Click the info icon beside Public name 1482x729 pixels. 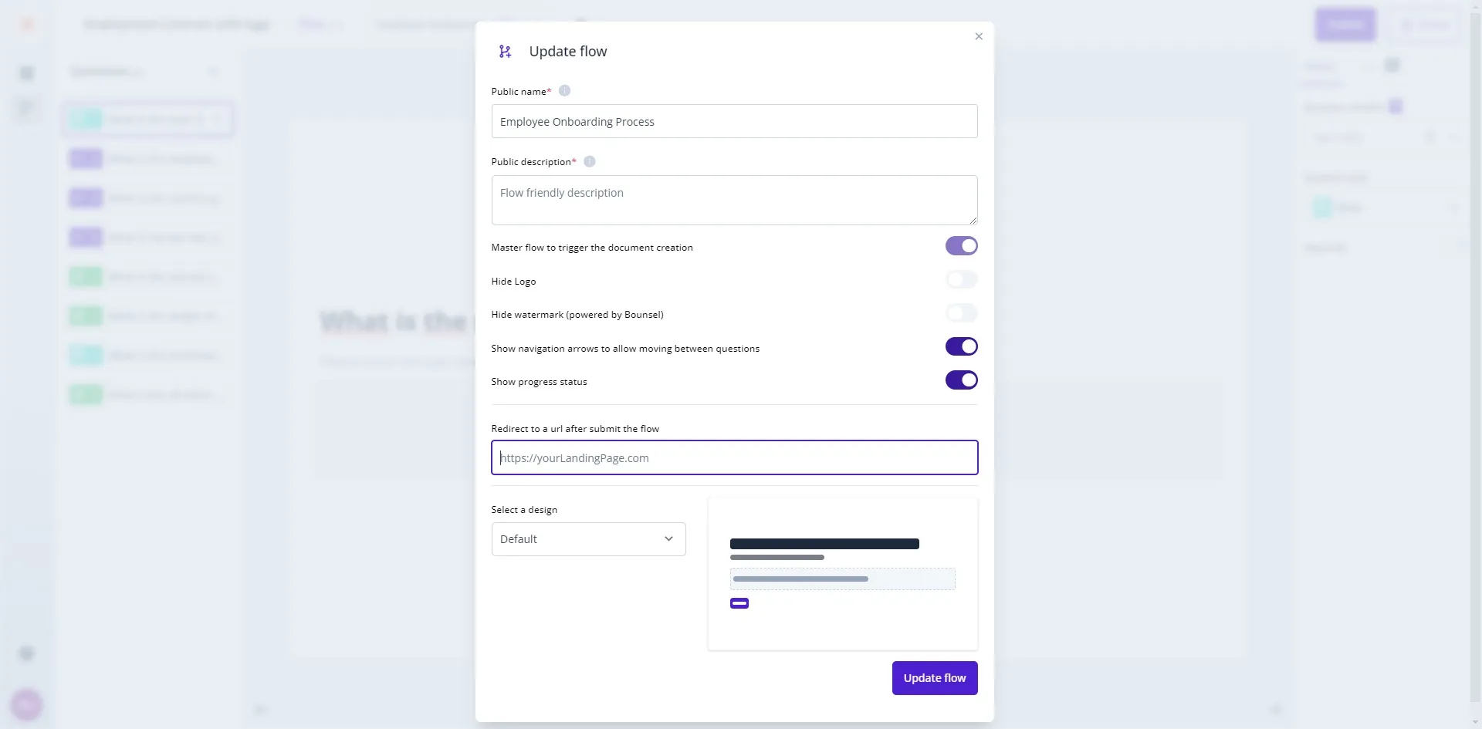point(564,91)
